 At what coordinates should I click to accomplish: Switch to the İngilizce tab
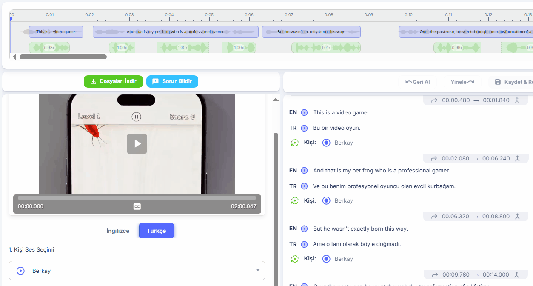coord(117,230)
